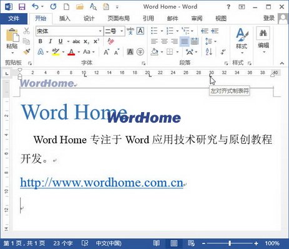Viewport: 289px width, 249px height.
Task: Click the distributed alignment icon
Action: [x=195, y=41]
